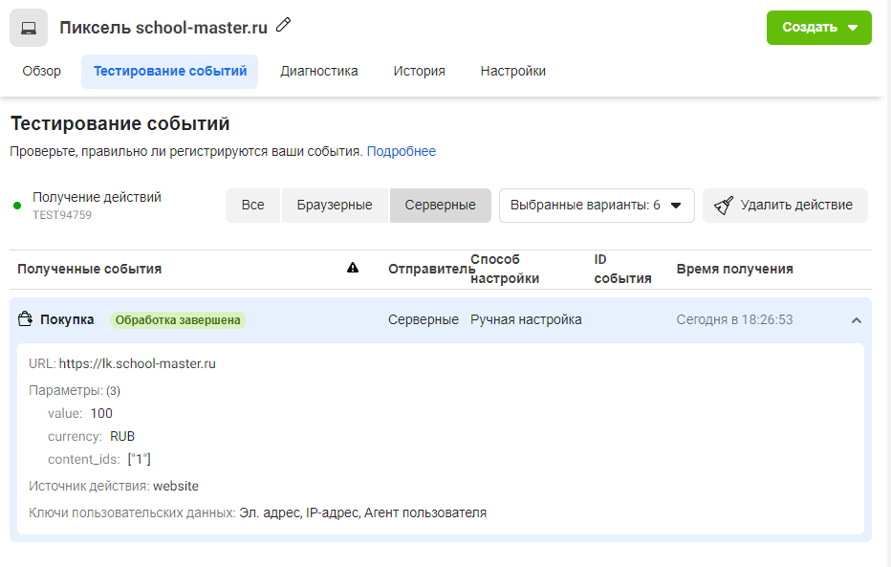Click the Обработка завершена status badge

click(178, 320)
